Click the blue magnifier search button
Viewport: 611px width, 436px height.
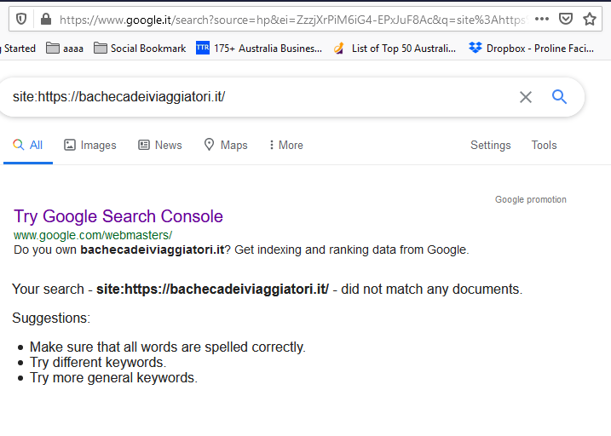tap(559, 96)
